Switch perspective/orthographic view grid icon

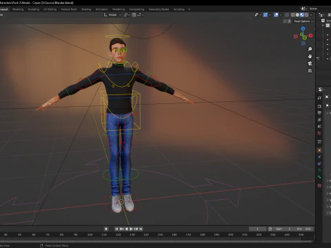(x=310, y=70)
